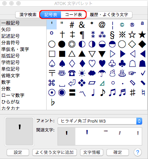Choose the copyright © symbol
The height and width of the screenshot is (159, 148).
122,25
